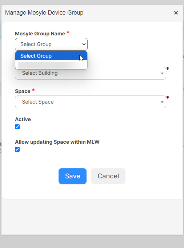Viewport: 184px width, 248px height.
Task: Click the Save button
Action: pos(72,176)
